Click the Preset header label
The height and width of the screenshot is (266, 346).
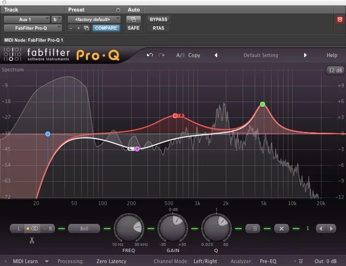tap(76, 10)
